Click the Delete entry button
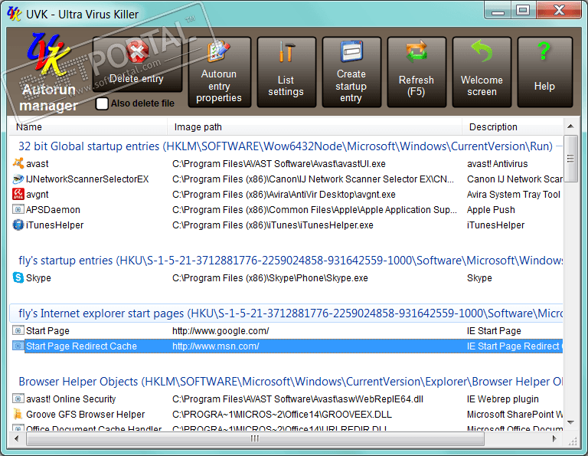This screenshot has width=588, height=456. pyautogui.click(x=137, y=64)
